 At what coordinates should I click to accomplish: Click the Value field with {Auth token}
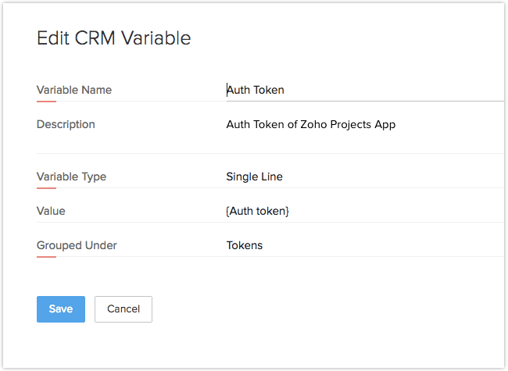(x=360, y=211)
